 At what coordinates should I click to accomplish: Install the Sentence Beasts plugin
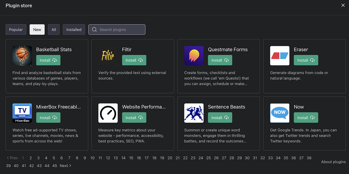point(220,118)
